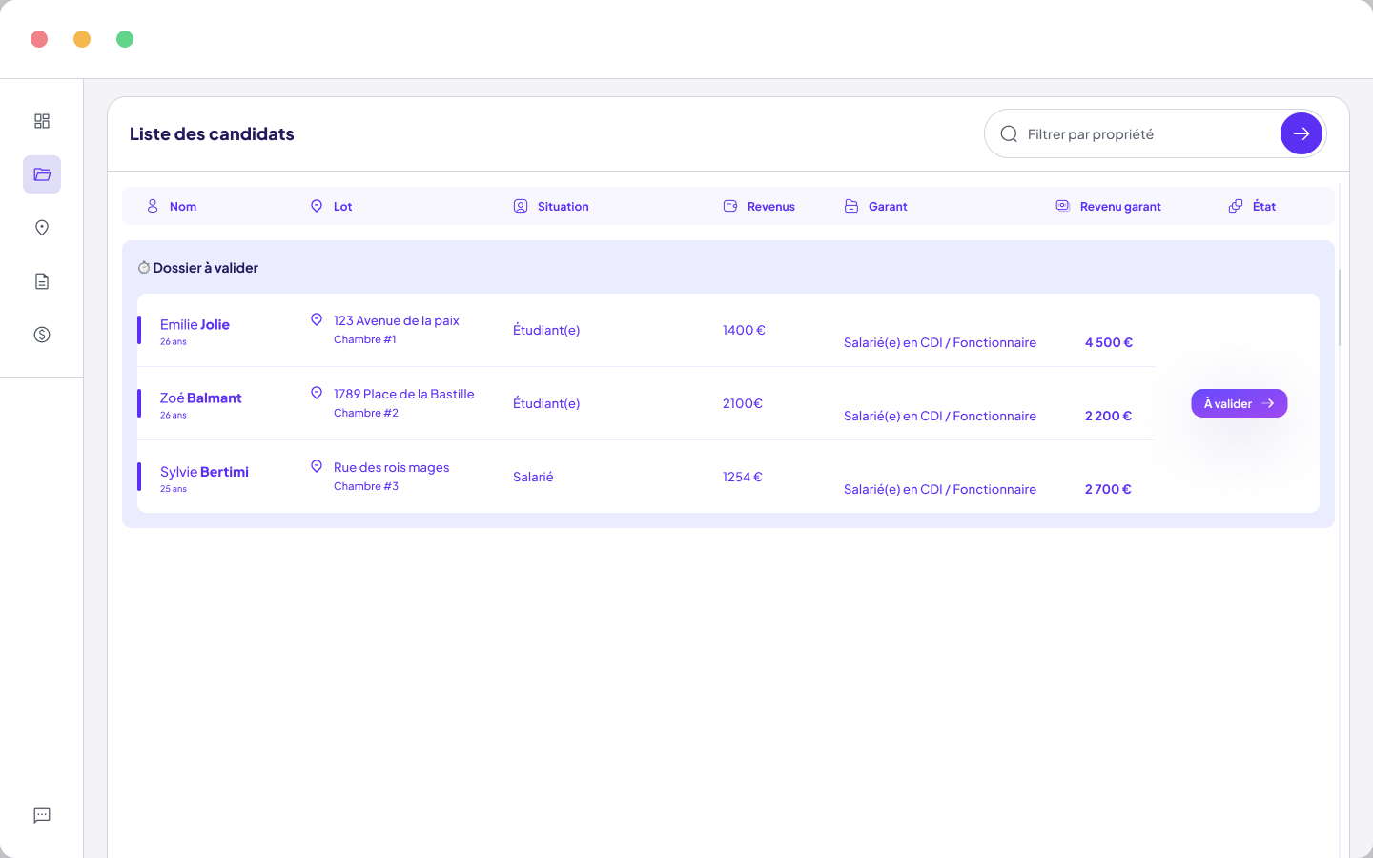Click the banknote icon beside Revenu garant
Image resolution: width=1373 pixels, height=858 pixels.
click(1063, 206)
